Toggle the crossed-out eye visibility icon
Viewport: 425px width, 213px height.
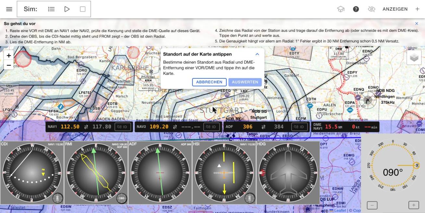(x=371, y=9)
